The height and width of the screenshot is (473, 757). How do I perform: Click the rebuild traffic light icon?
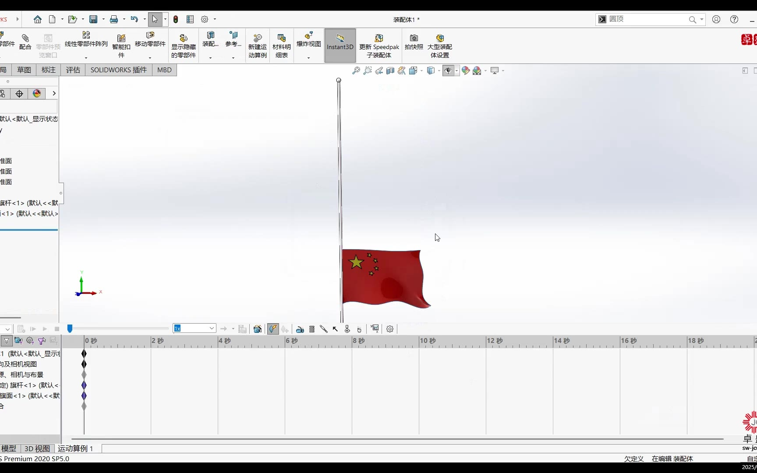[176, 19]
